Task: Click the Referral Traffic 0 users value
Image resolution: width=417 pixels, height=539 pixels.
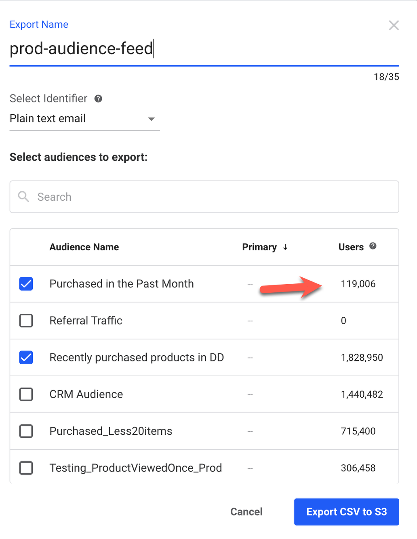Action: click(x=343, y=321)
